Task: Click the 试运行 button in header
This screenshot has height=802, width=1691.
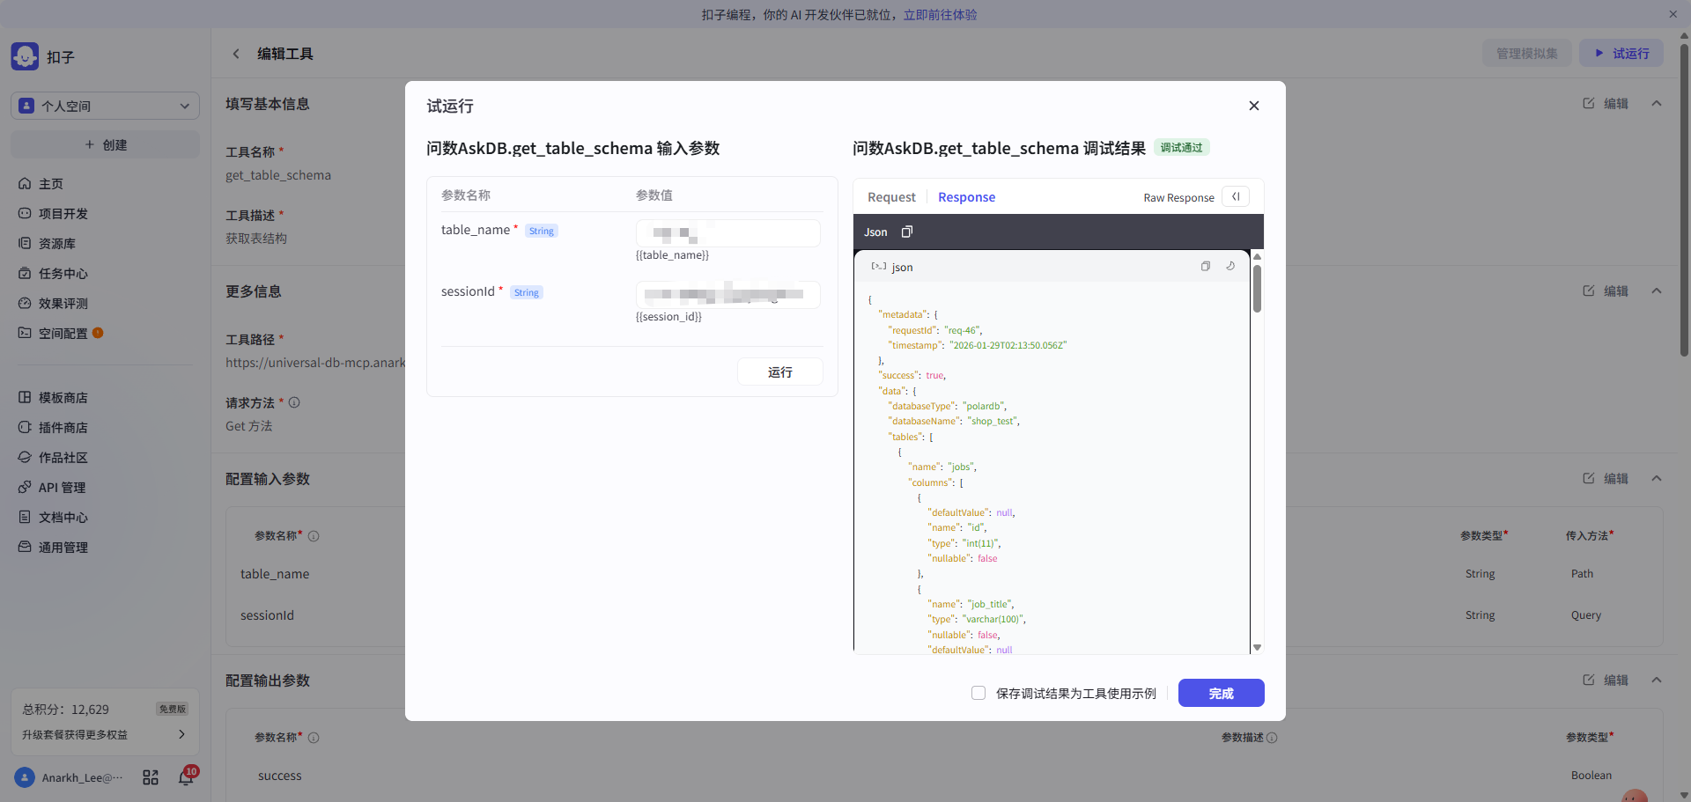Action: pos(1621,54)
